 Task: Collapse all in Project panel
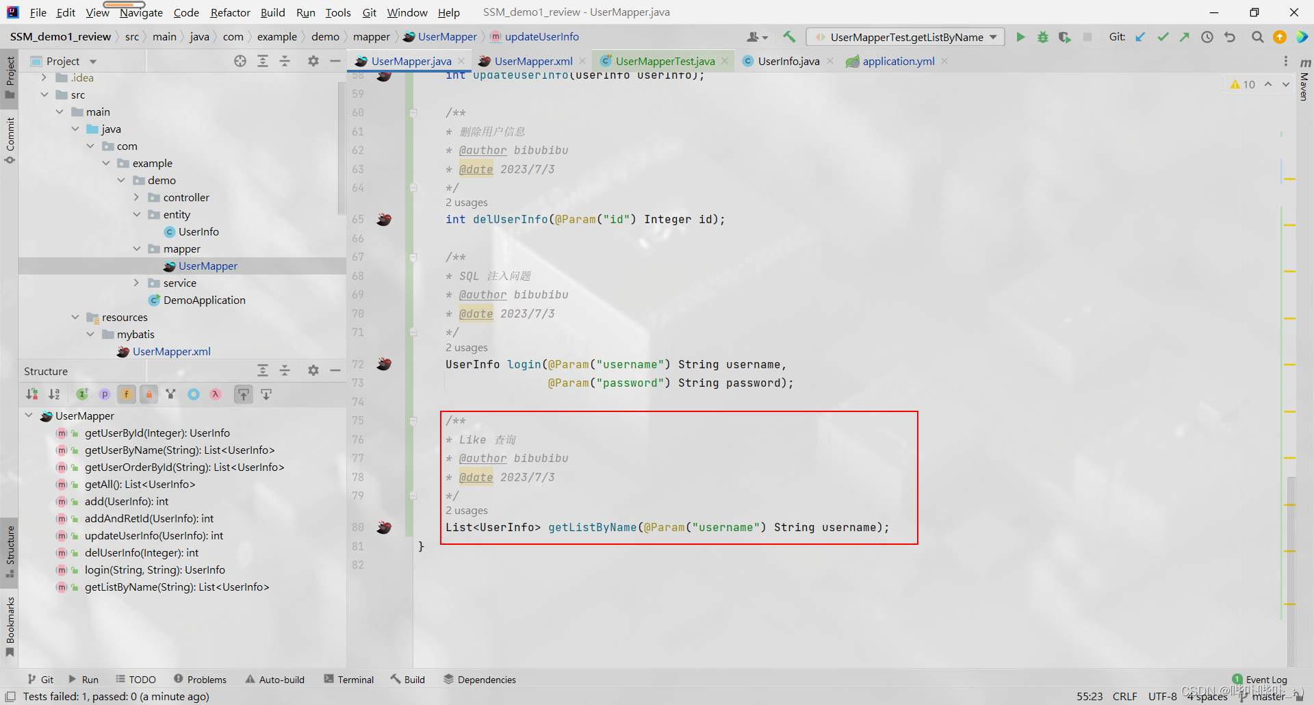coord(285,61)
